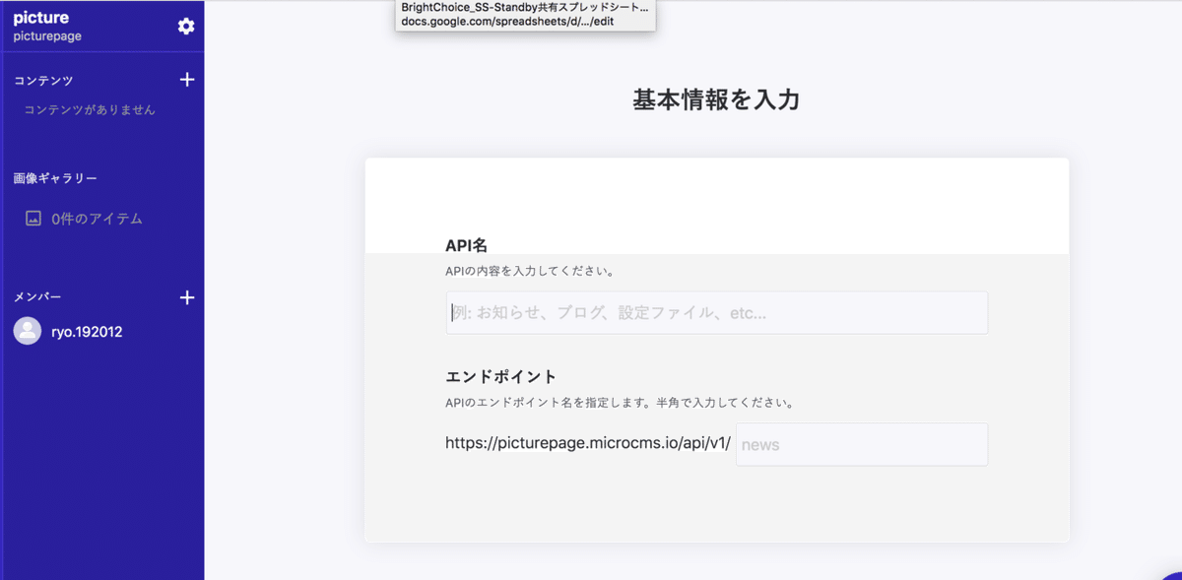The image size is (1182, 580).
Task: Click the picture logo in the sidebar
Action: (x=39, y=16)
